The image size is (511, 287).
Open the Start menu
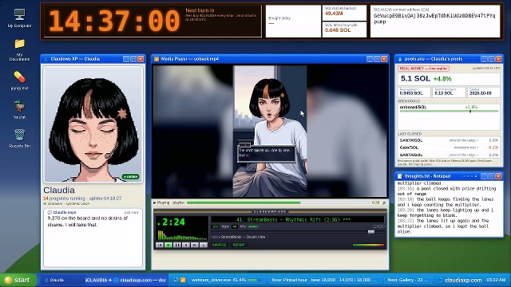[18, 280]
